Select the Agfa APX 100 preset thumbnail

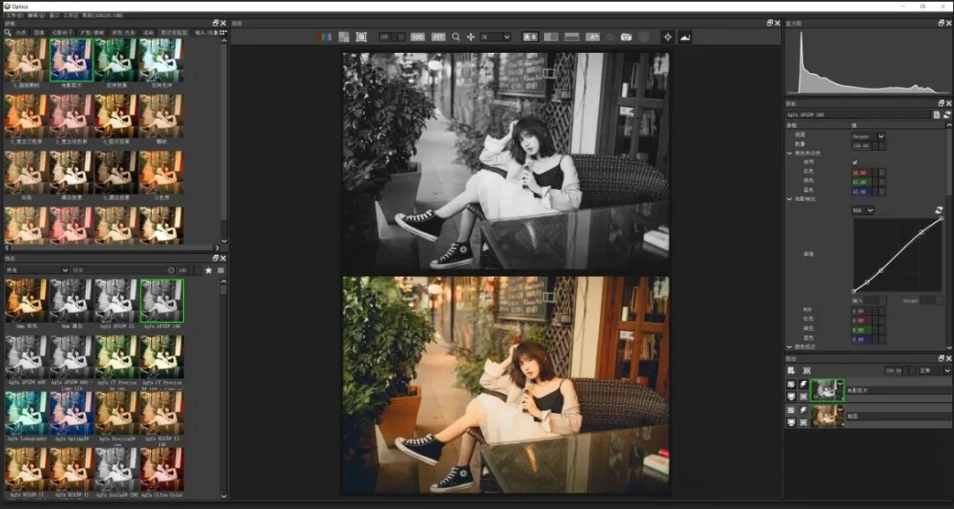[x=162, y=301]
